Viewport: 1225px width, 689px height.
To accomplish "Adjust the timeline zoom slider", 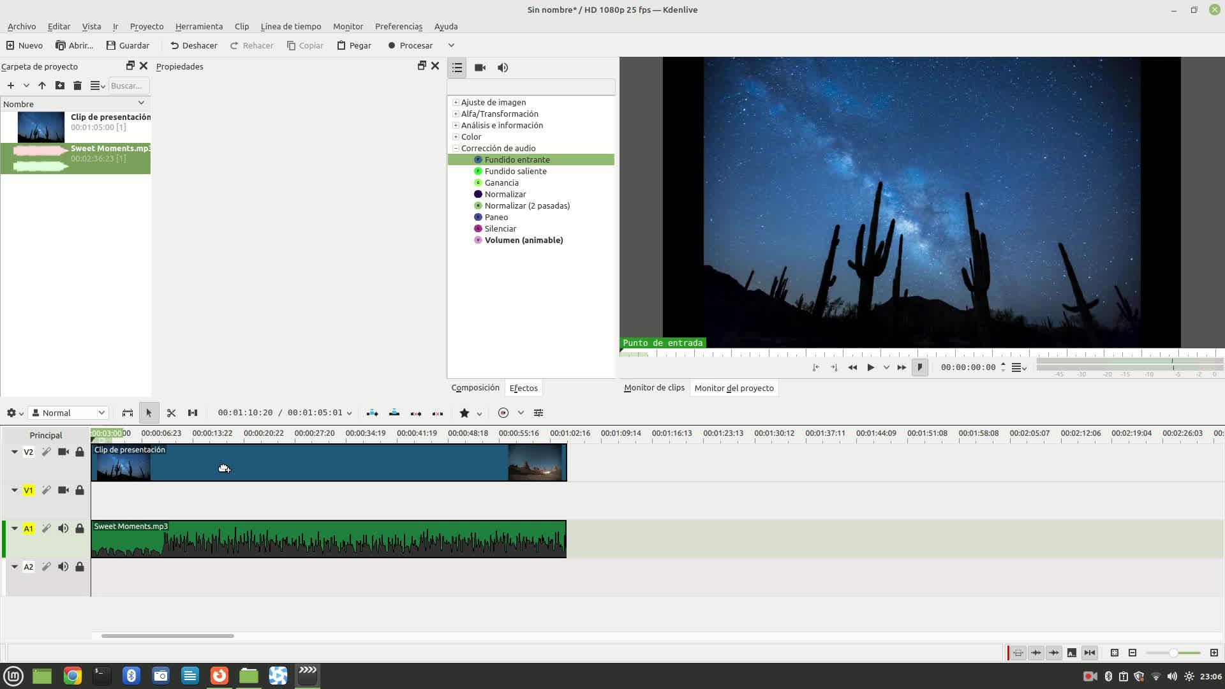I will (x=1173, y=653).
